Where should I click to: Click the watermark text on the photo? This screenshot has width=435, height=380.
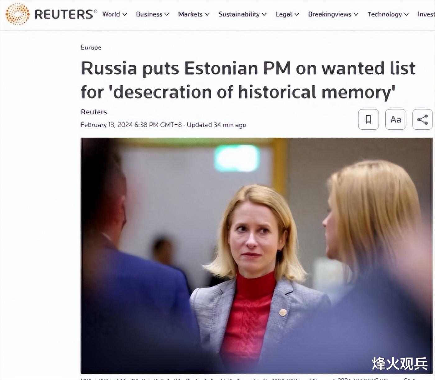click(x=400, y=364)
